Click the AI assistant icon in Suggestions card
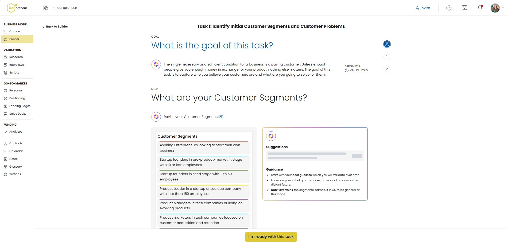The width and height of the screenshot is (507, 243). (x=271, y=136)
